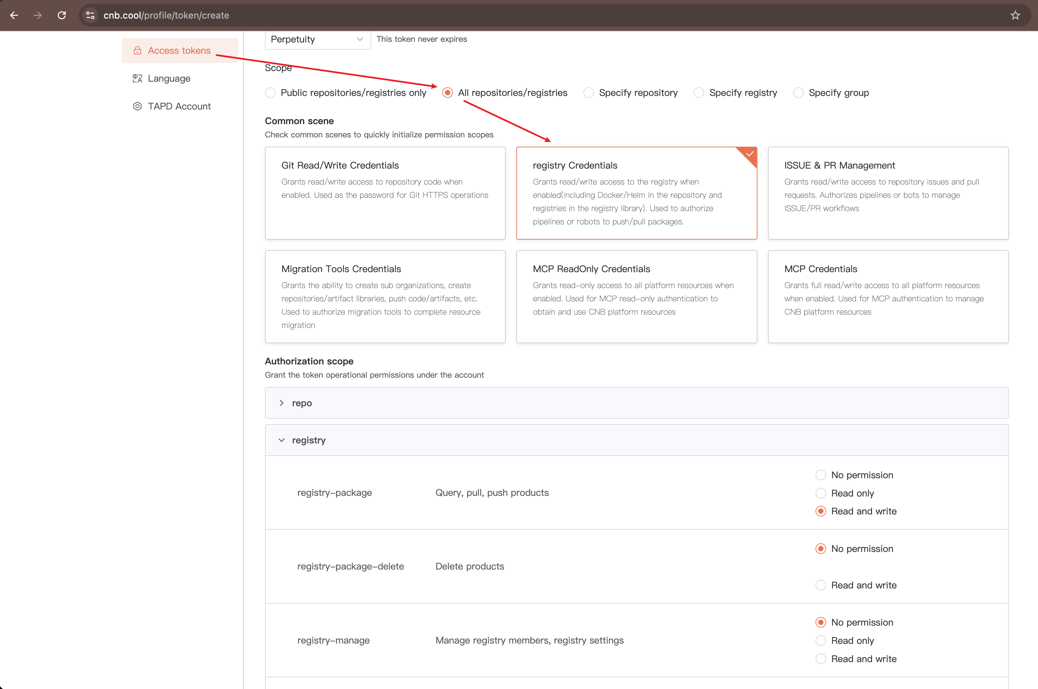
Task: Select the Specify repository scope option
Action: [x=589, y=93]
